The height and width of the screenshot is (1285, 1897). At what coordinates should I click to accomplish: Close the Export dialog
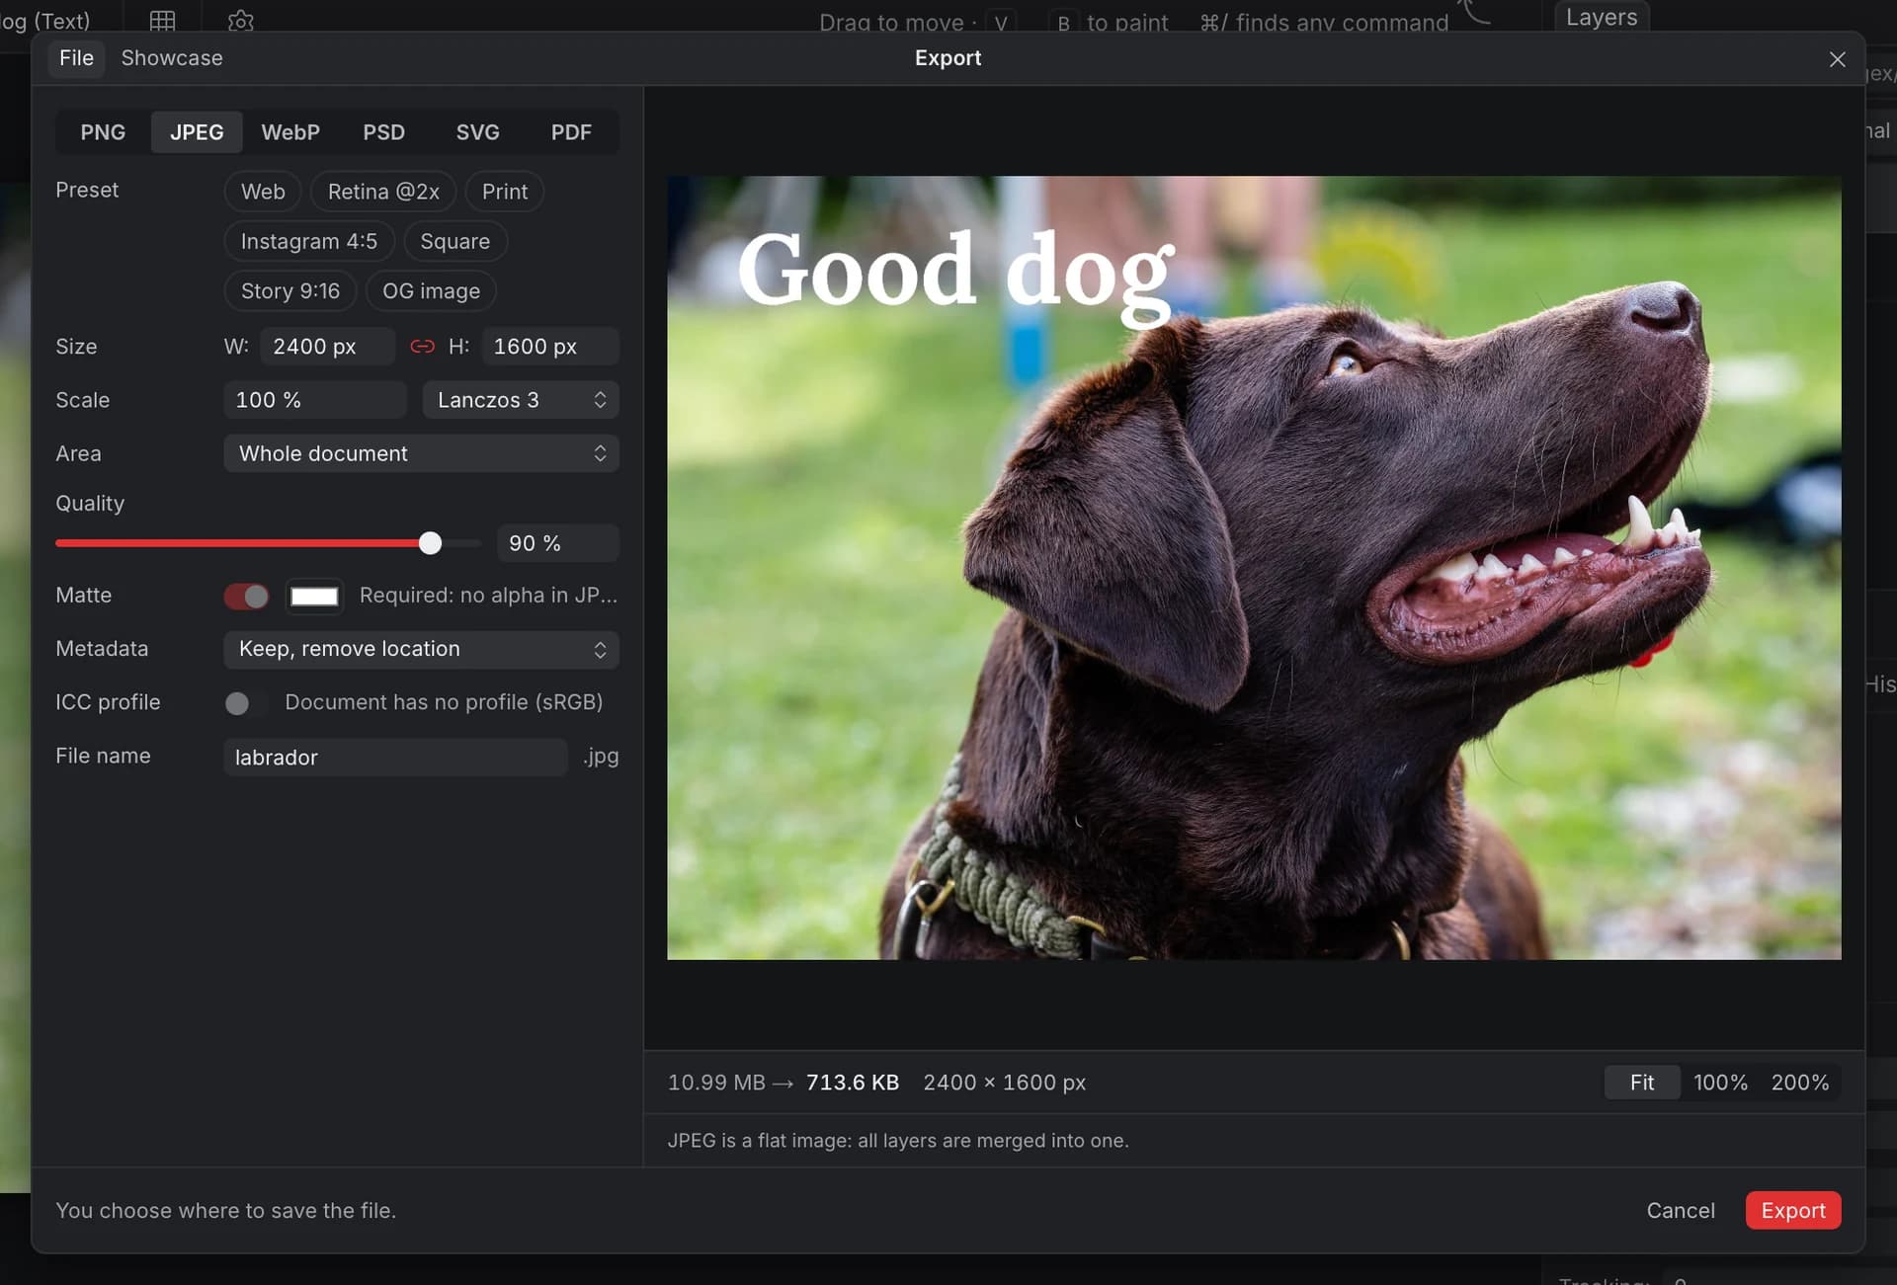coord(1837,59)
